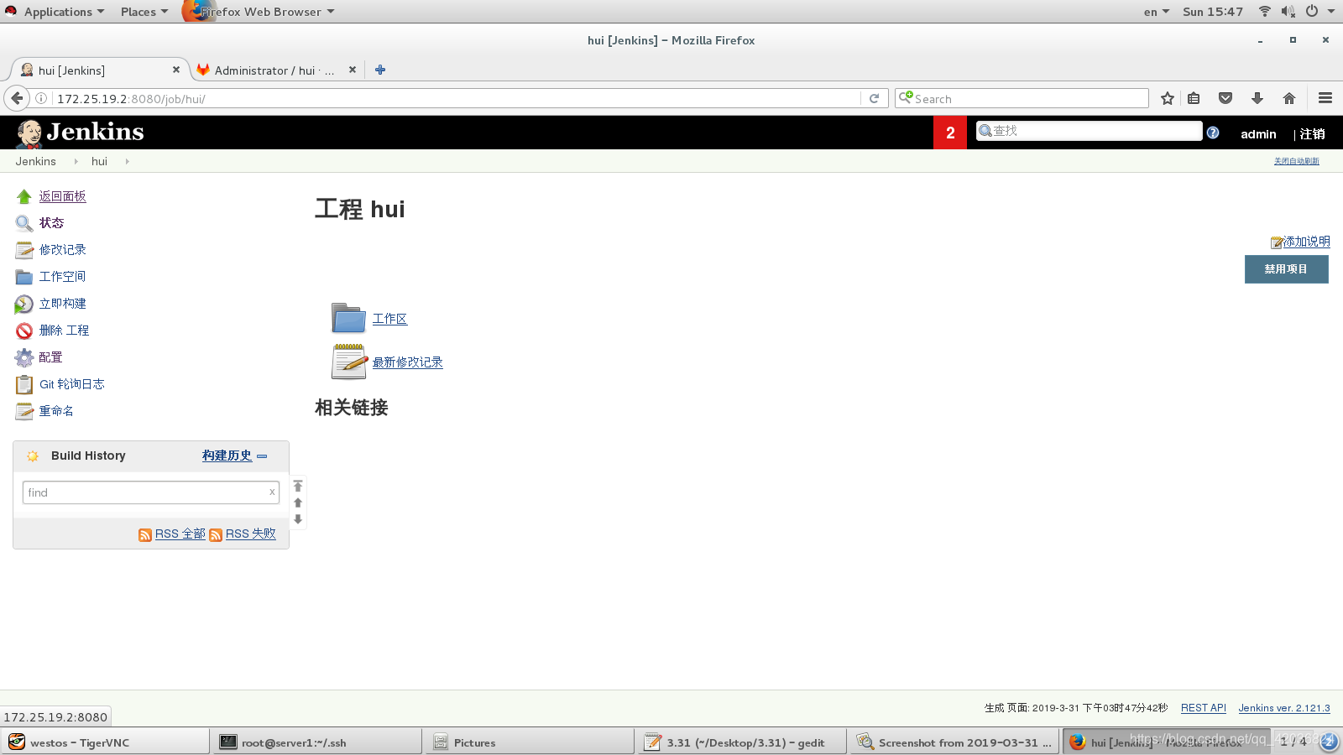Close the Administrator / hui tab
This screenshot has height=755, width=1343.
(353, 70)
